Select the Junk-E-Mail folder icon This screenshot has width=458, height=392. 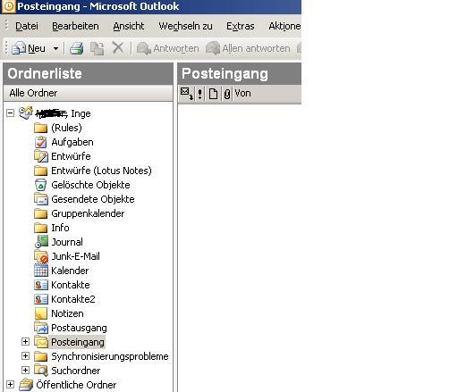41,256
